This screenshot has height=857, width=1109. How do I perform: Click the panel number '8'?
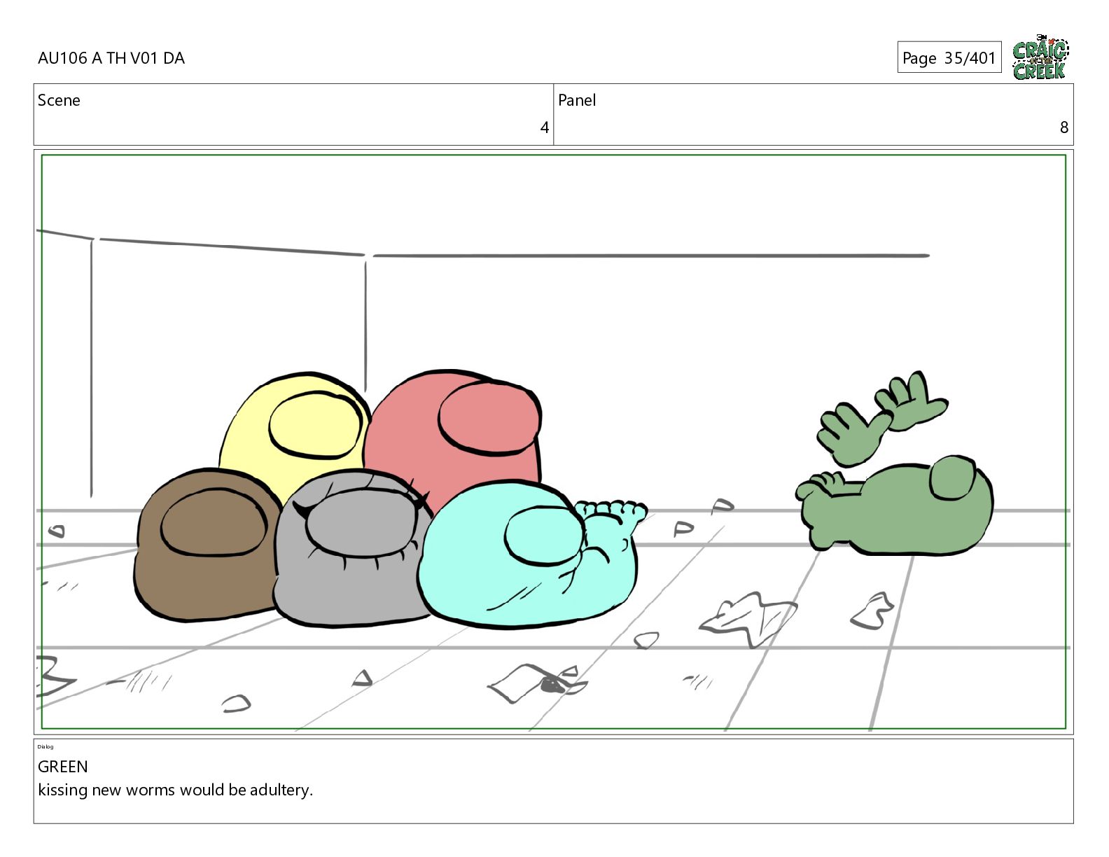point(1063,127)
